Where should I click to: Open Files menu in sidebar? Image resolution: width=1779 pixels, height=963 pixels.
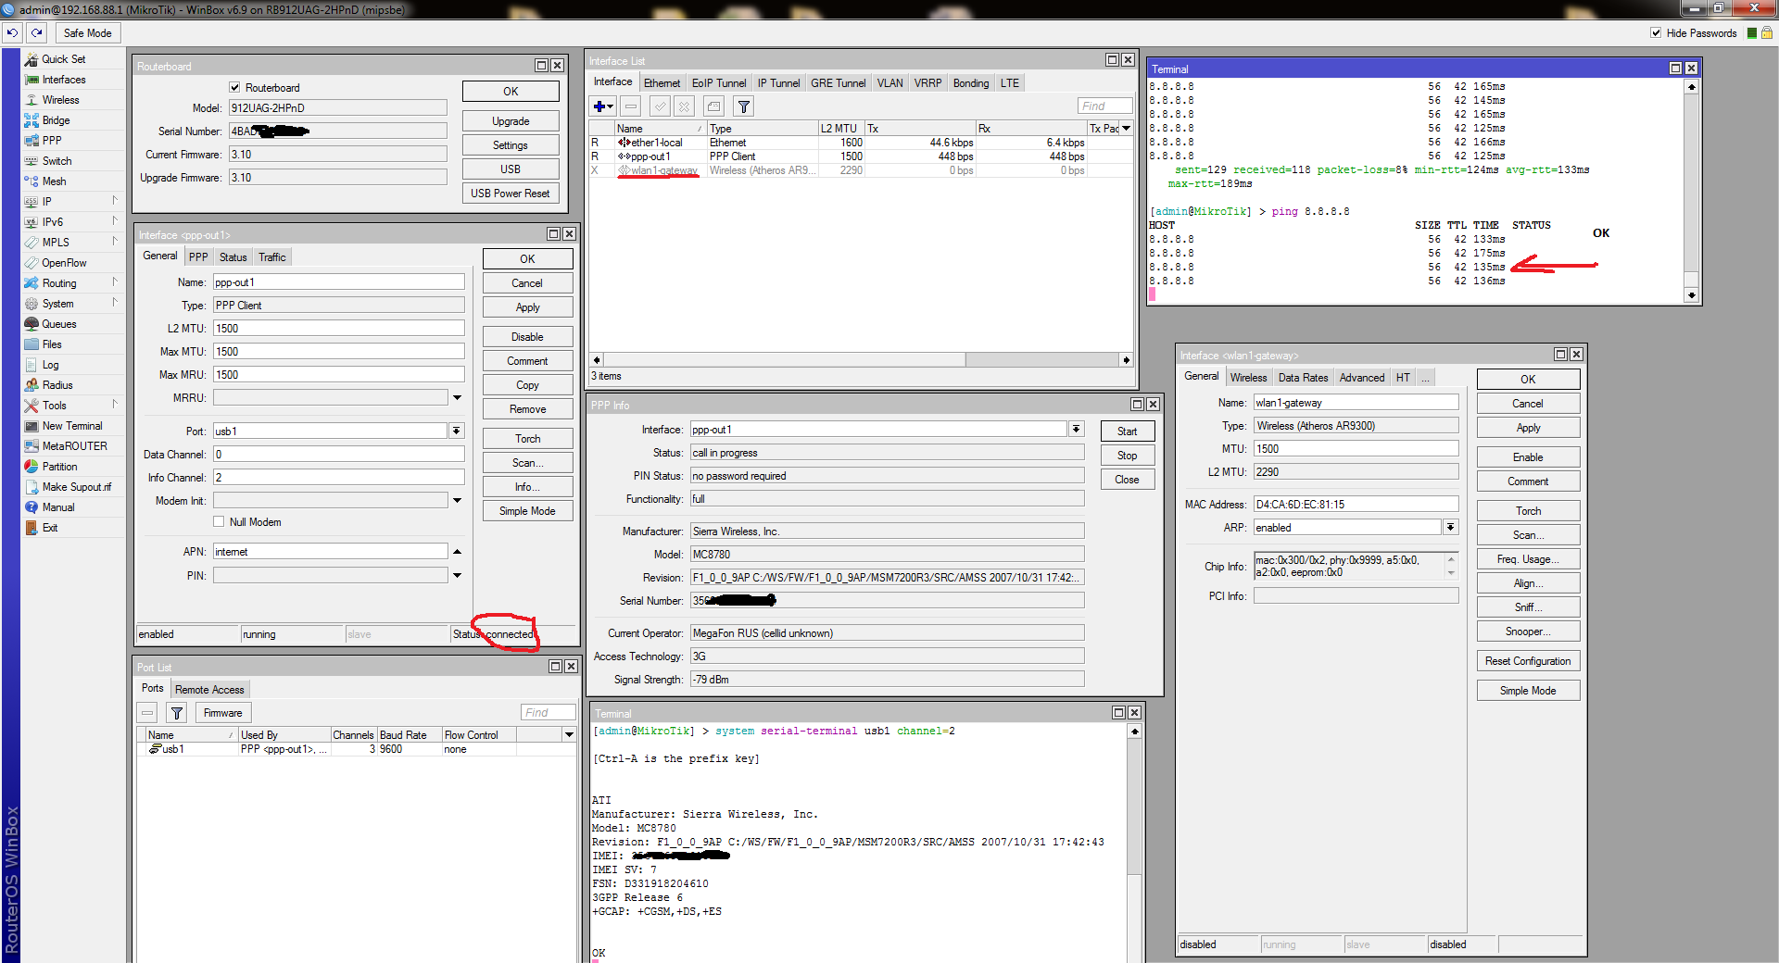tap(52, 344)
